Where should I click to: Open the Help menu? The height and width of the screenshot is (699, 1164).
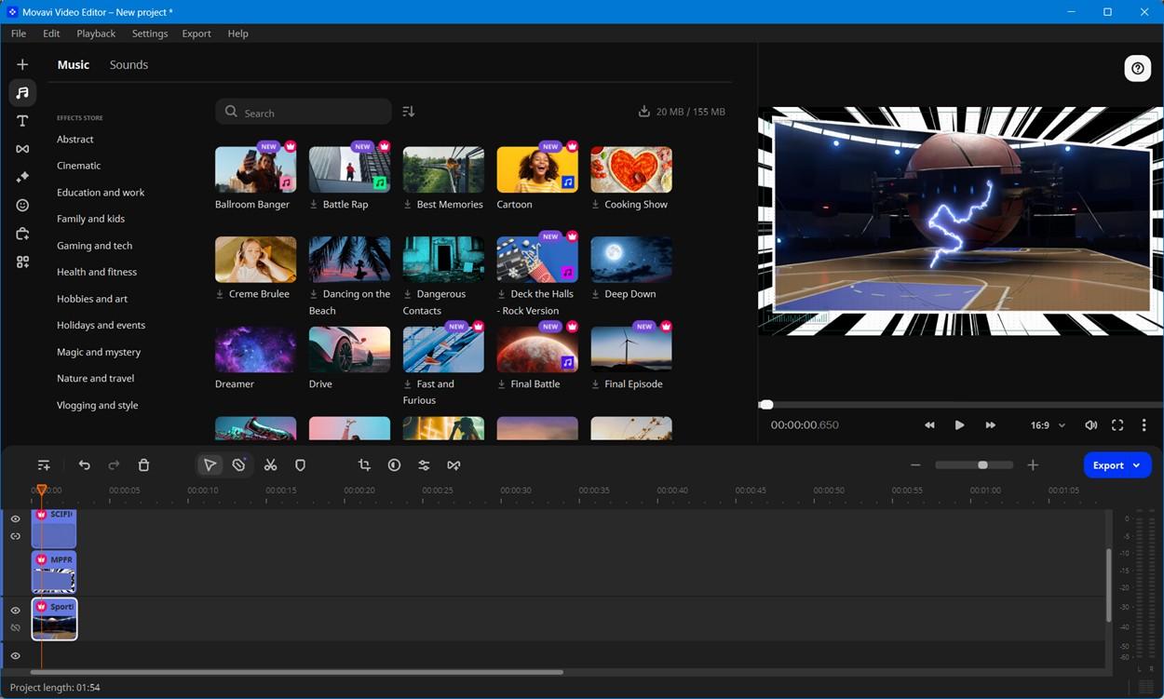[238, 34]
